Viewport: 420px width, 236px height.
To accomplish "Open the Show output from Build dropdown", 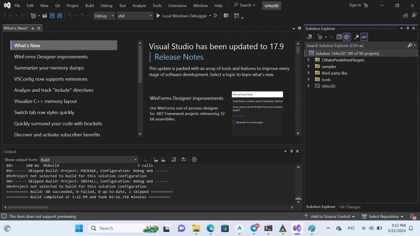I will click(x=89, y=160).
